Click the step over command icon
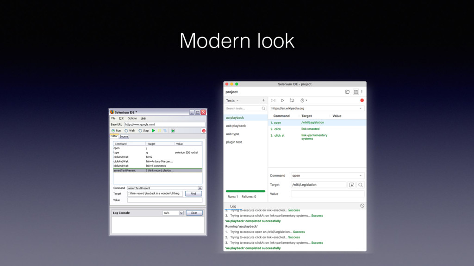Viewport: 474px width, 266px height. pos(292,100)
